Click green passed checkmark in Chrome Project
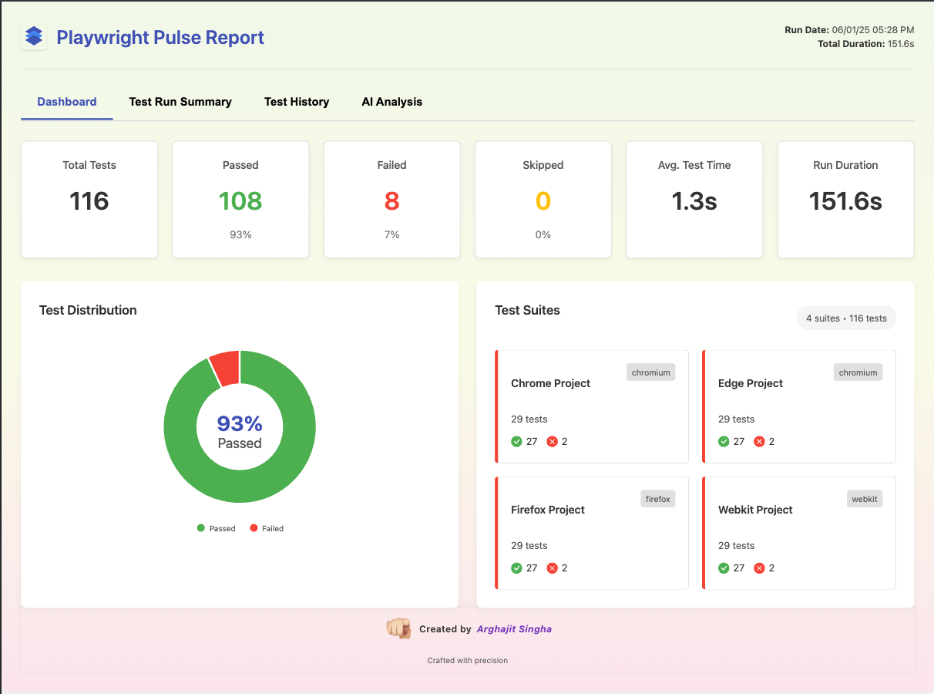 pyautogui.click(x=516, y=442)
